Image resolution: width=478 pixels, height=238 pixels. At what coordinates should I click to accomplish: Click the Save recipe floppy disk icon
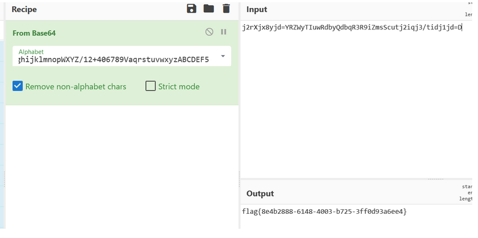(191, 9)
